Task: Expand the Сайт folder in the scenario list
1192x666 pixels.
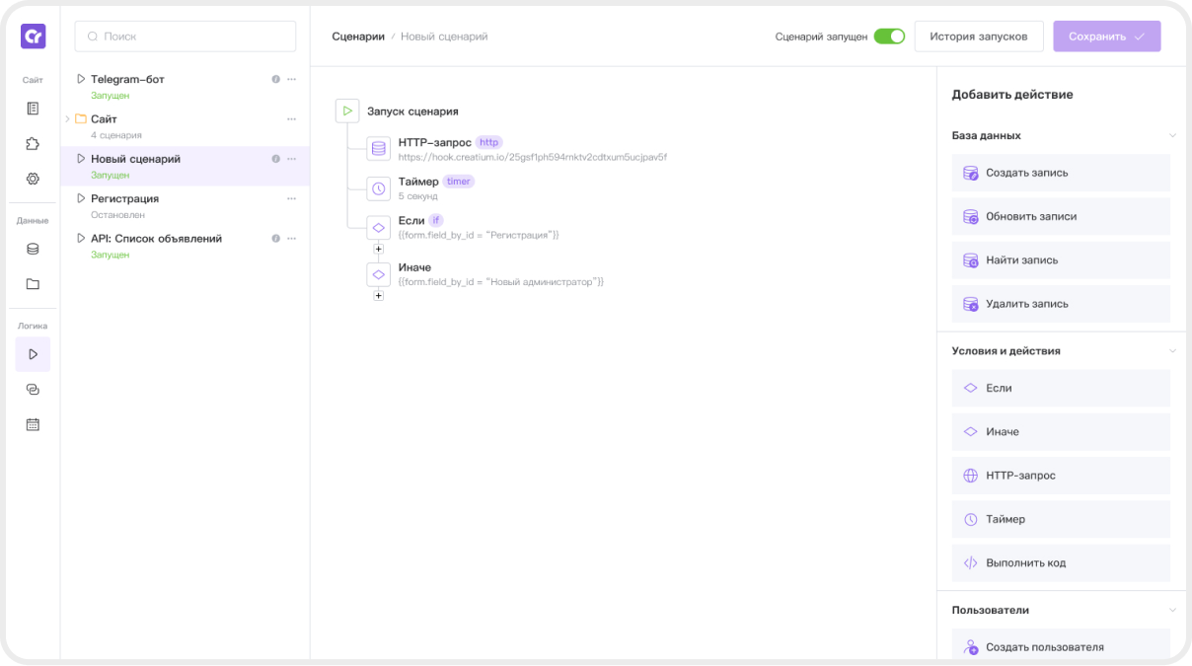Action: click(x=68, y=119)
